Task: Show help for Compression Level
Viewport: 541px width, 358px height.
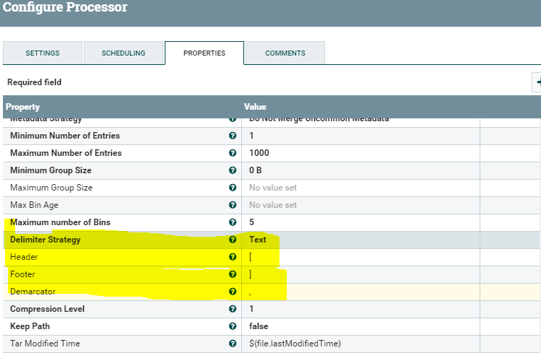Action: pos(233,309)
